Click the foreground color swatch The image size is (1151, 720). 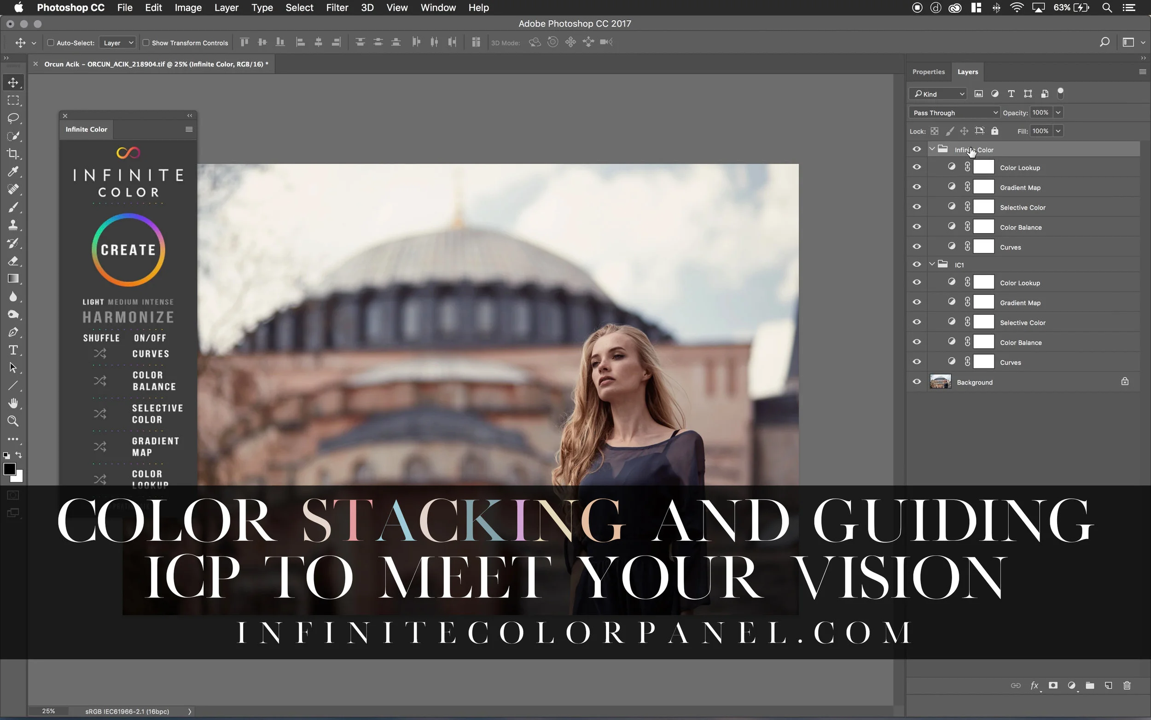click(x=9, y=468)
